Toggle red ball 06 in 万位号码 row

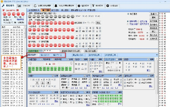(x=51, y=30)
